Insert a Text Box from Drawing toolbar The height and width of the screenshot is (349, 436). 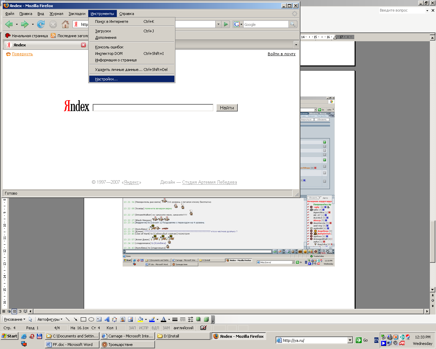(99, 319)
